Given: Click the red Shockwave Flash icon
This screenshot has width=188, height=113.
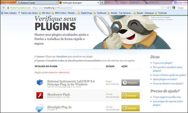Looking at the screenshot, I should (40, 96).
